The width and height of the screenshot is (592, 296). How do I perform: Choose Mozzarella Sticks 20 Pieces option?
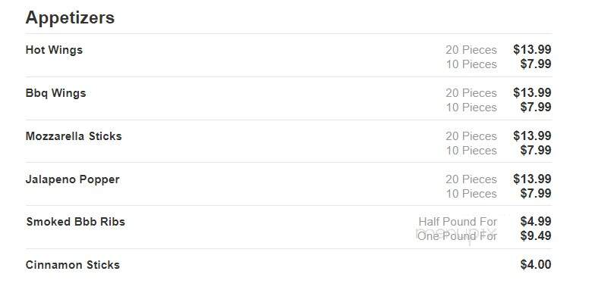click(x=471, y=136)
